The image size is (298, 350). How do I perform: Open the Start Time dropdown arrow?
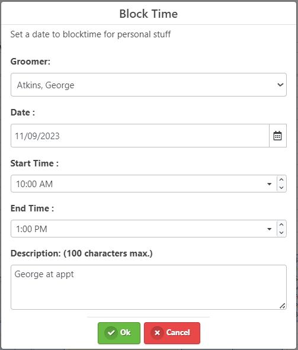[x=270, y=184]
